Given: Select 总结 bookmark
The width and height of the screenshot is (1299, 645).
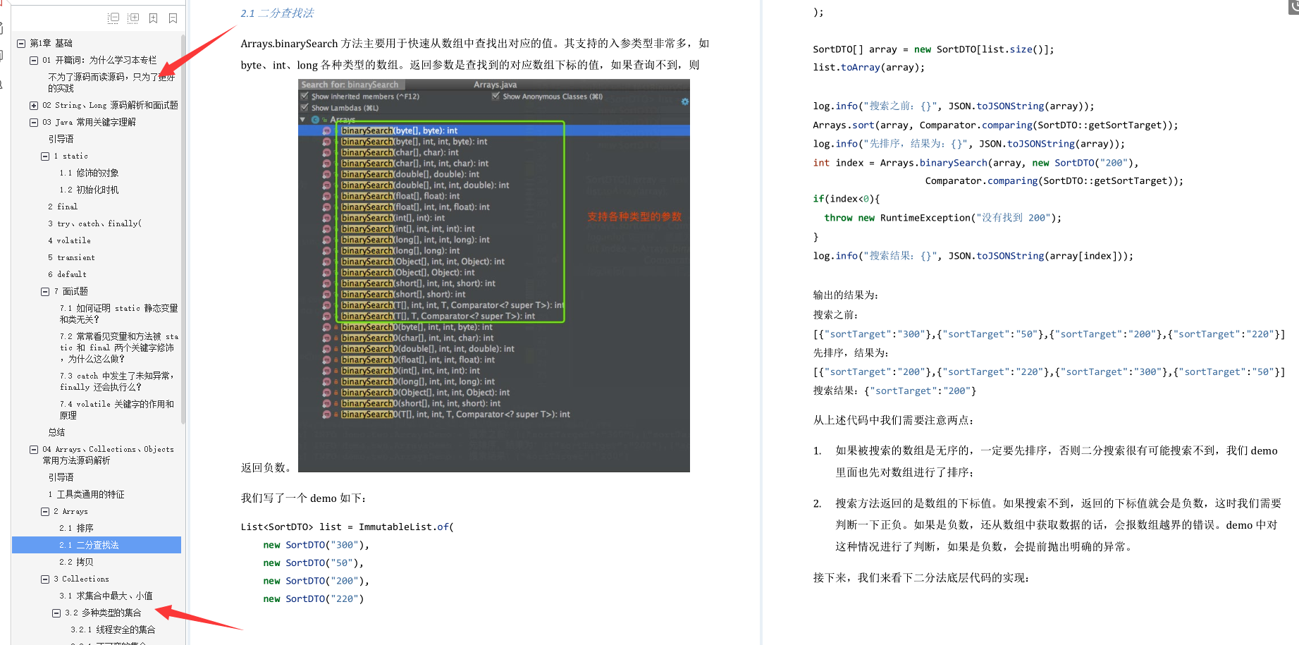Looking at the screenshot, I should pos(56,432).
